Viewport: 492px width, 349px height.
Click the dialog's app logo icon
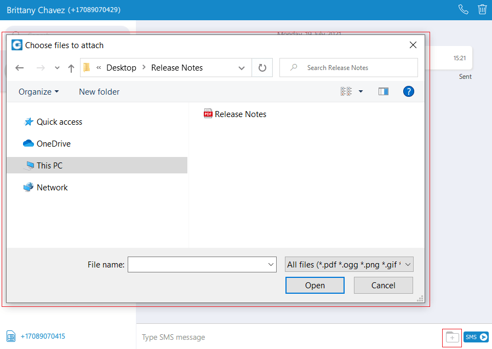[x=17, y=45]
